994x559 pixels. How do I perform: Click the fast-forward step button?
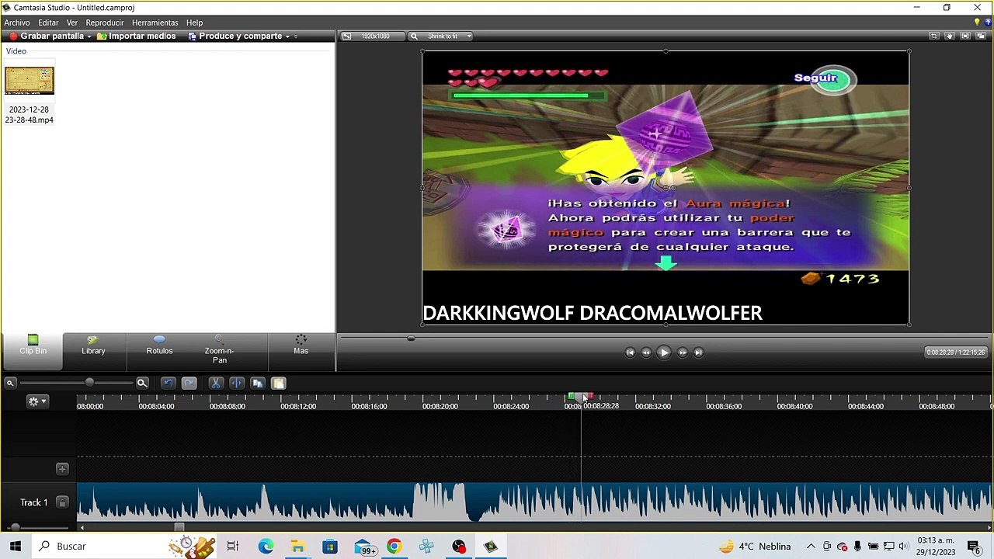(683, 352)
